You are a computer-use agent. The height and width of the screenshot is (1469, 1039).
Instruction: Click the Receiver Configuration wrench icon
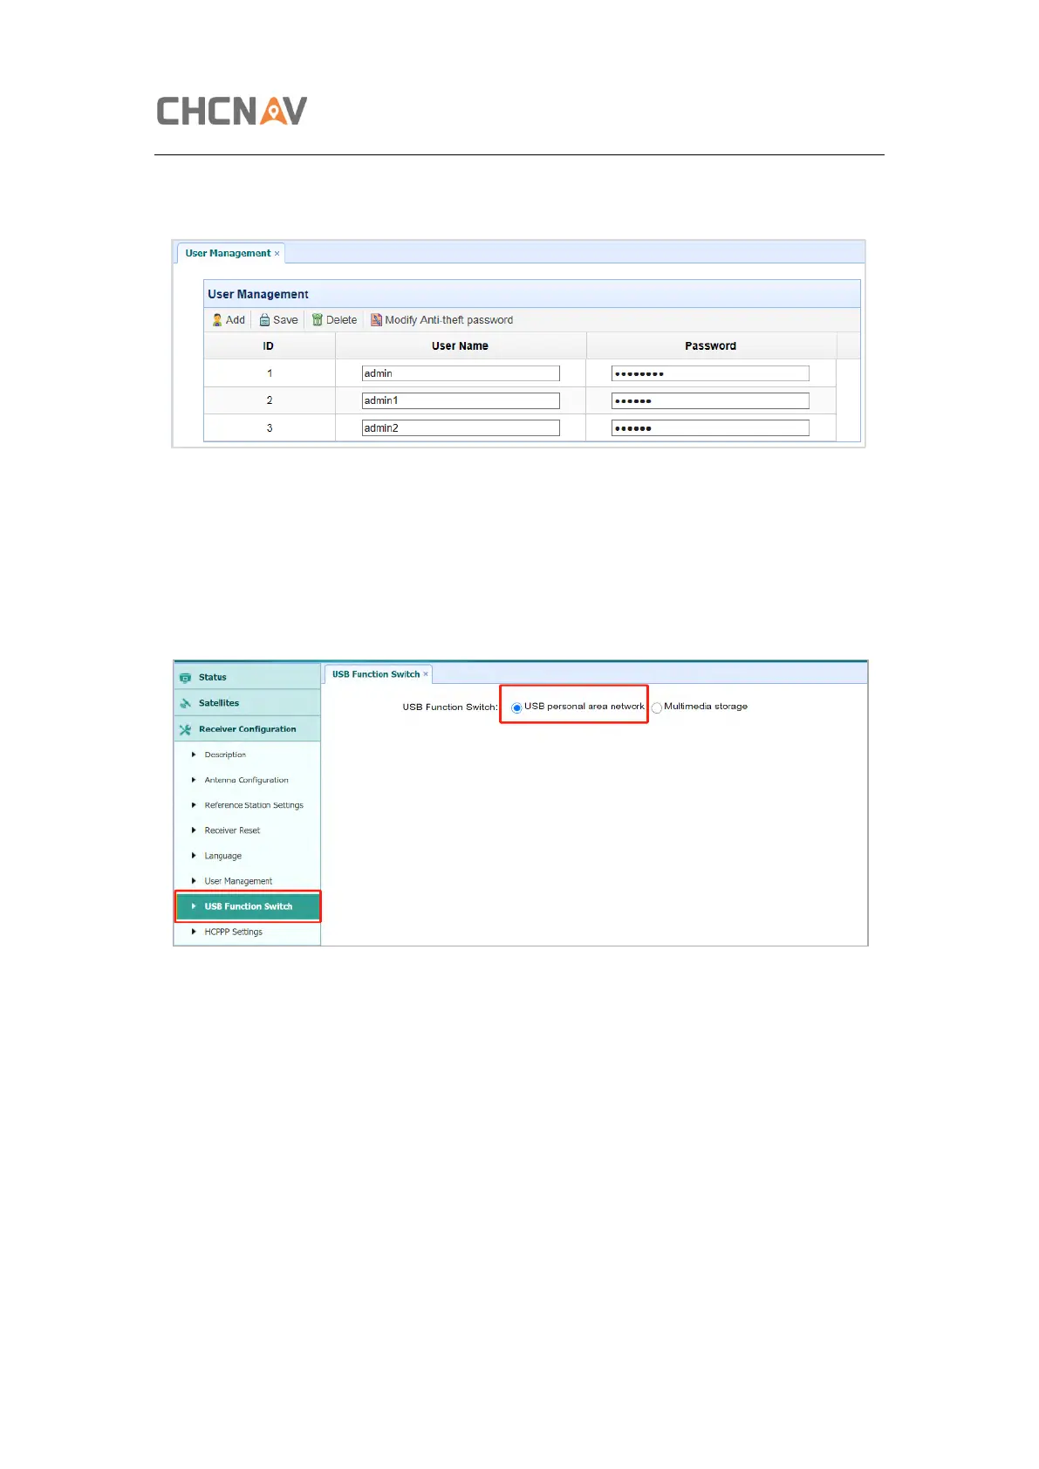(185, 729)
